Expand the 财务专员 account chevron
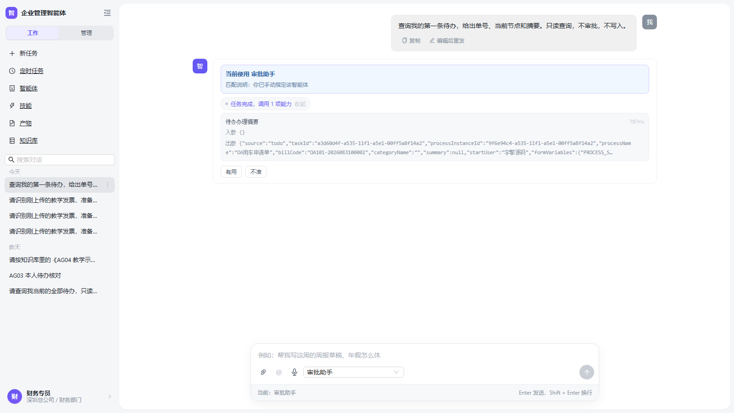734x413 pixels. click(x=110, y=396)
